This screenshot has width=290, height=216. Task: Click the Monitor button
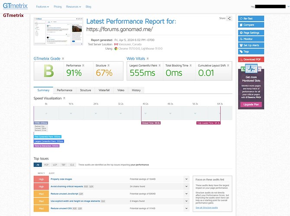[x=251, y=39]
